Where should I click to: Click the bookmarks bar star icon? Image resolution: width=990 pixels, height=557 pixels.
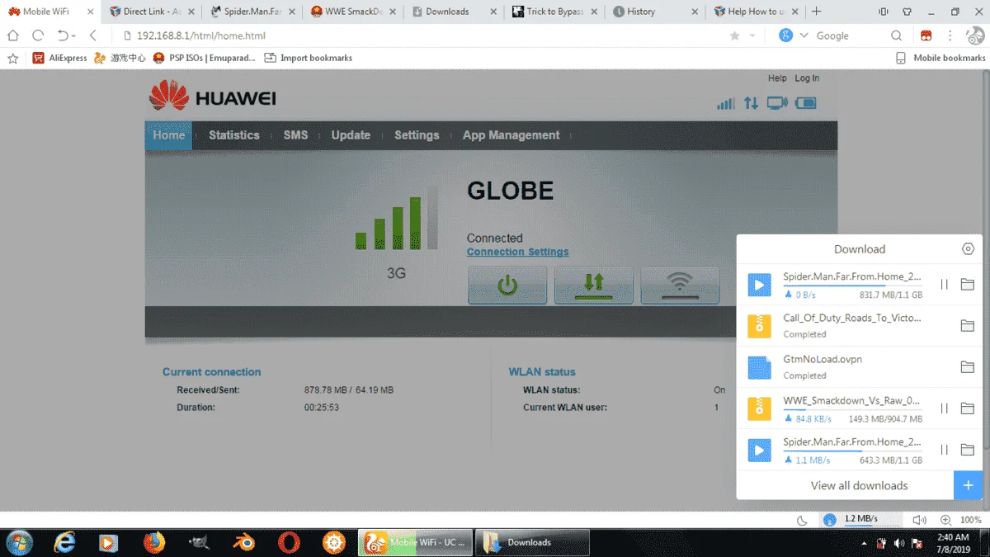[12, 58]
